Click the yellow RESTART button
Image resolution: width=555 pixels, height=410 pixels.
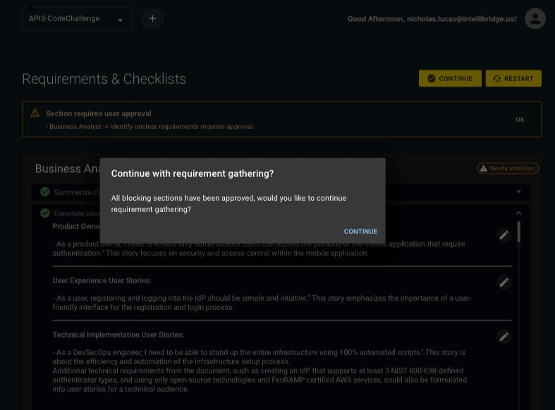513,78
